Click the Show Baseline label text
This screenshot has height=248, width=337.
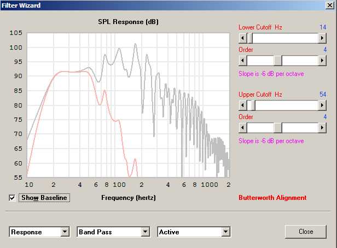[44, 198]
